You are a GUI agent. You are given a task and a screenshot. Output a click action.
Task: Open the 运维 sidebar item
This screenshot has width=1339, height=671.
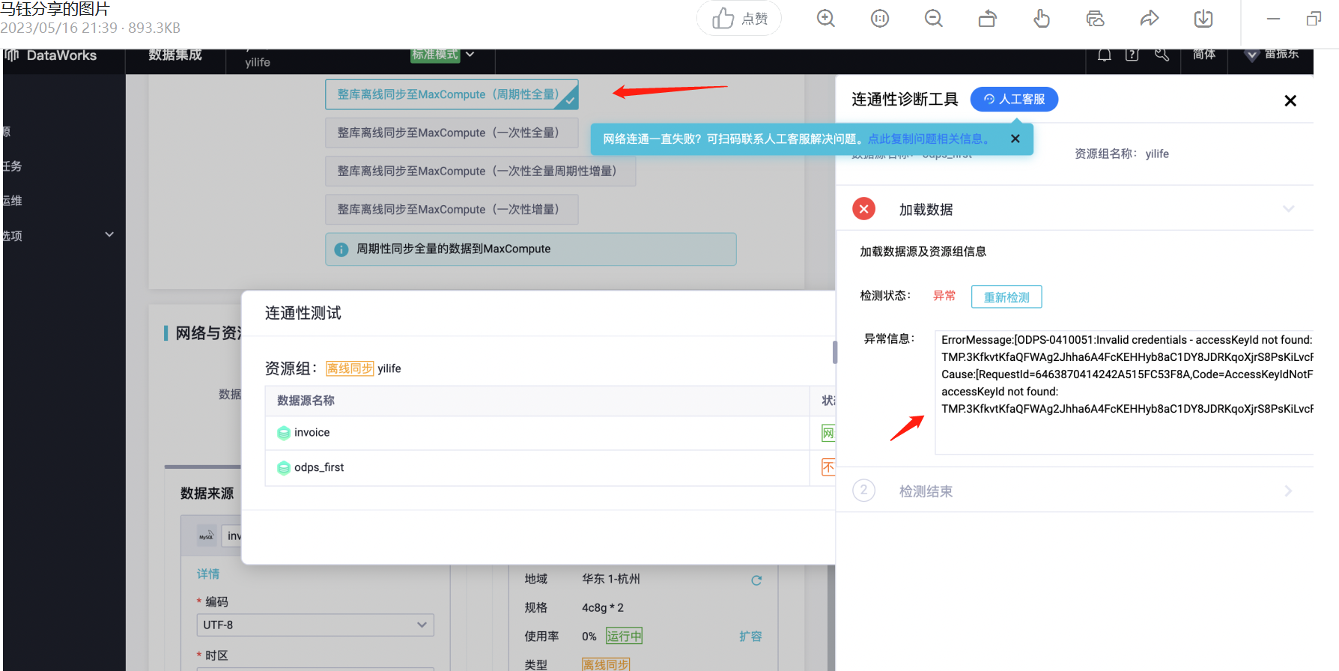coord(12,201)
